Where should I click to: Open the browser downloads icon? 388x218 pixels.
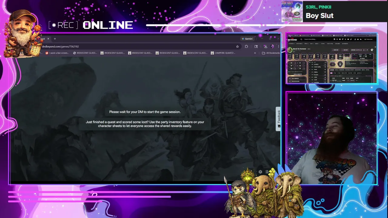click(265, 46)
